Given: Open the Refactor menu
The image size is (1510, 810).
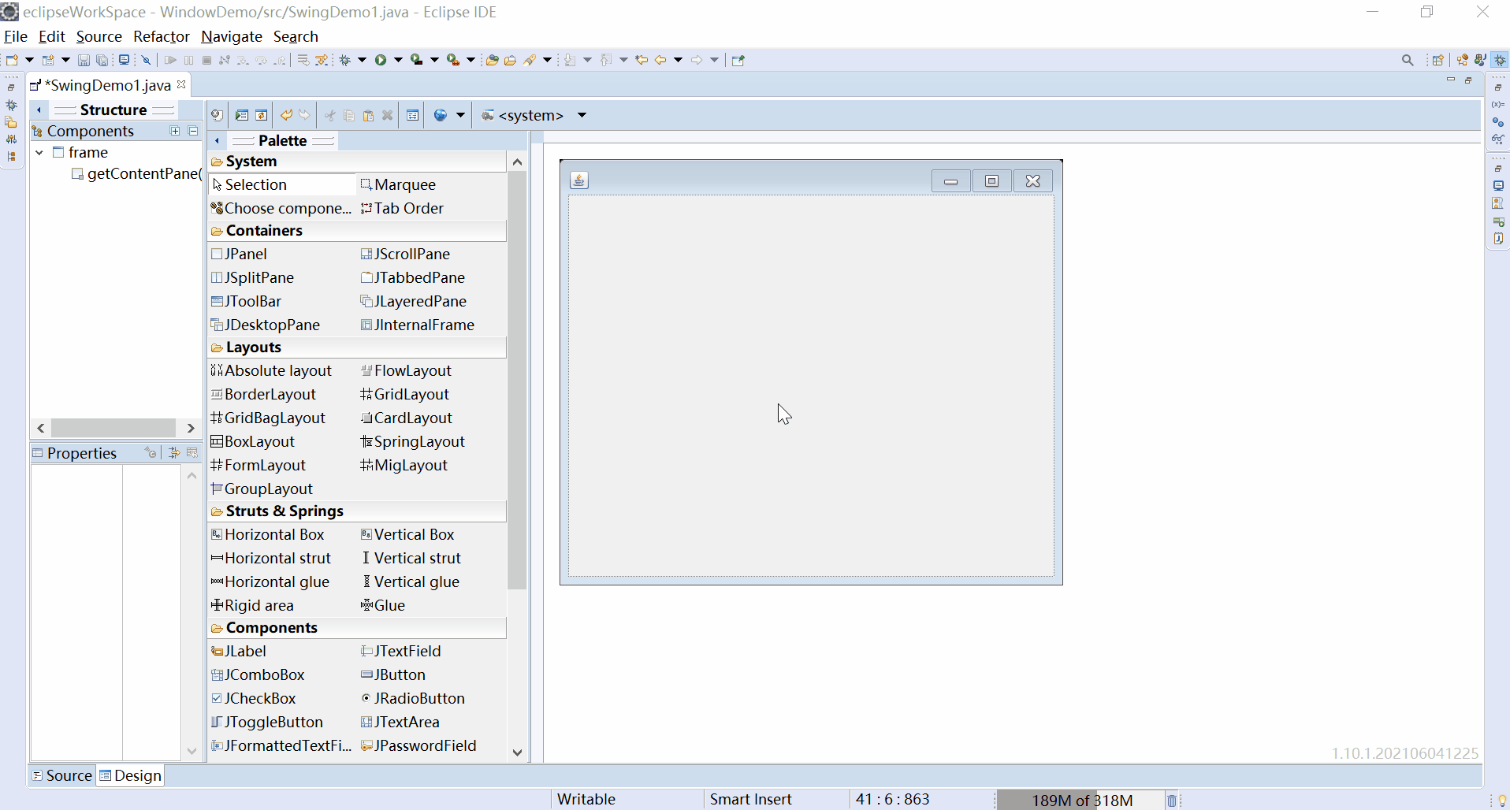Looking at the screenshot, I should 161,36.
